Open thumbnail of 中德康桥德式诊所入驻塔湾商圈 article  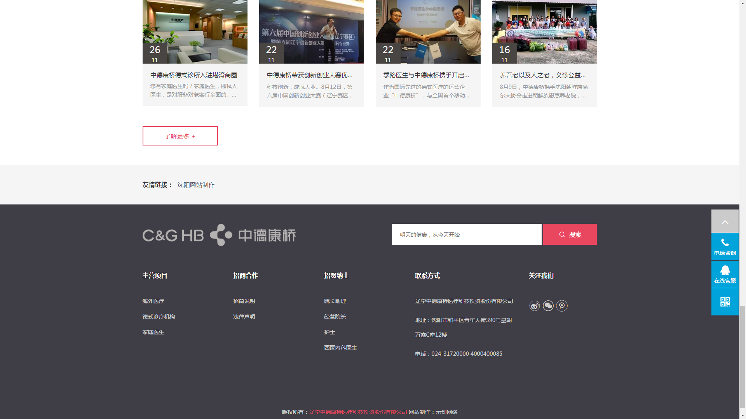[x=195, y=32]
